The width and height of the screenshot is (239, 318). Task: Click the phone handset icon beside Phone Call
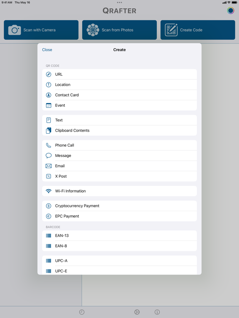(49, 145)
